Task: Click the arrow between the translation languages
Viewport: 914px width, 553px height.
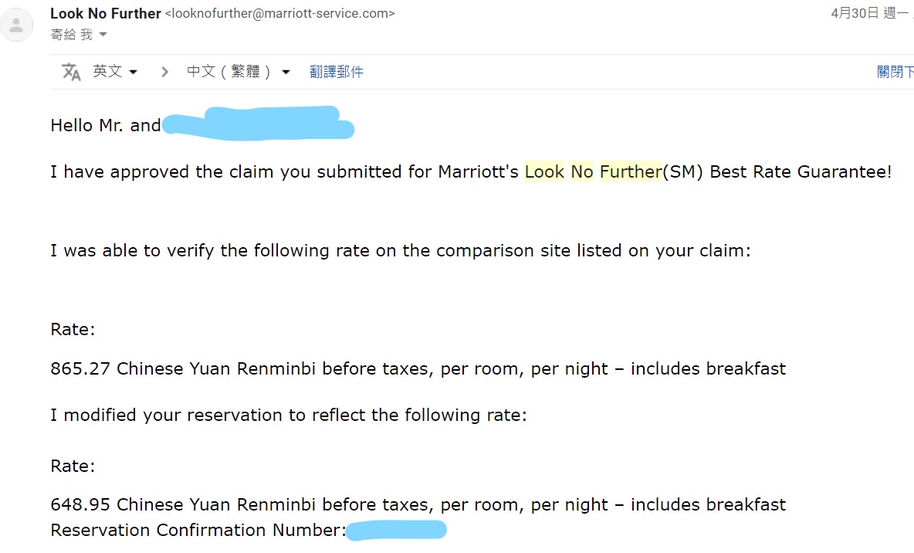Action: coord(164,72)
